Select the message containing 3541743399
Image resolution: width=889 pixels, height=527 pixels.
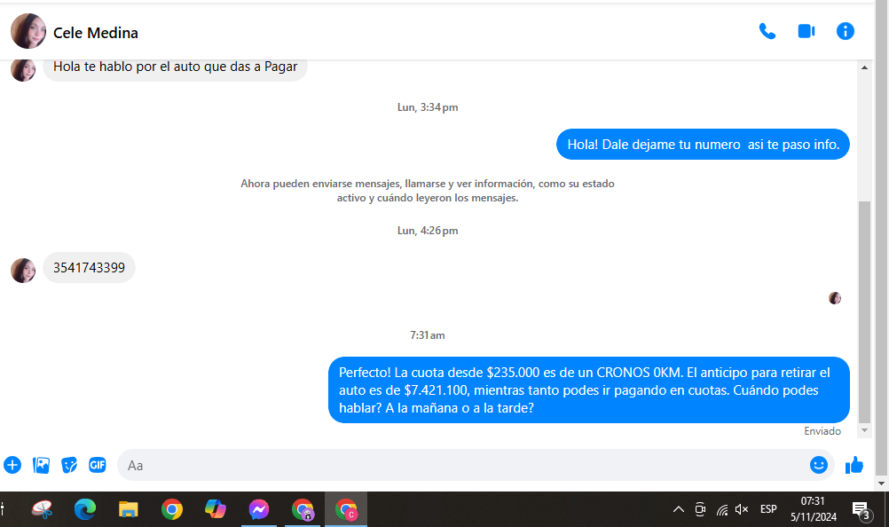coord(89,267)
